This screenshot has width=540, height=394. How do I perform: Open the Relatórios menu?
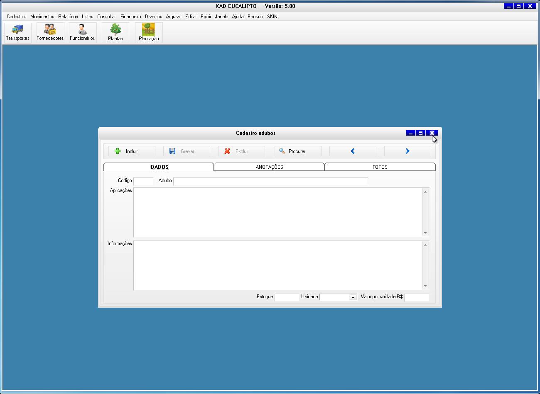68,17
